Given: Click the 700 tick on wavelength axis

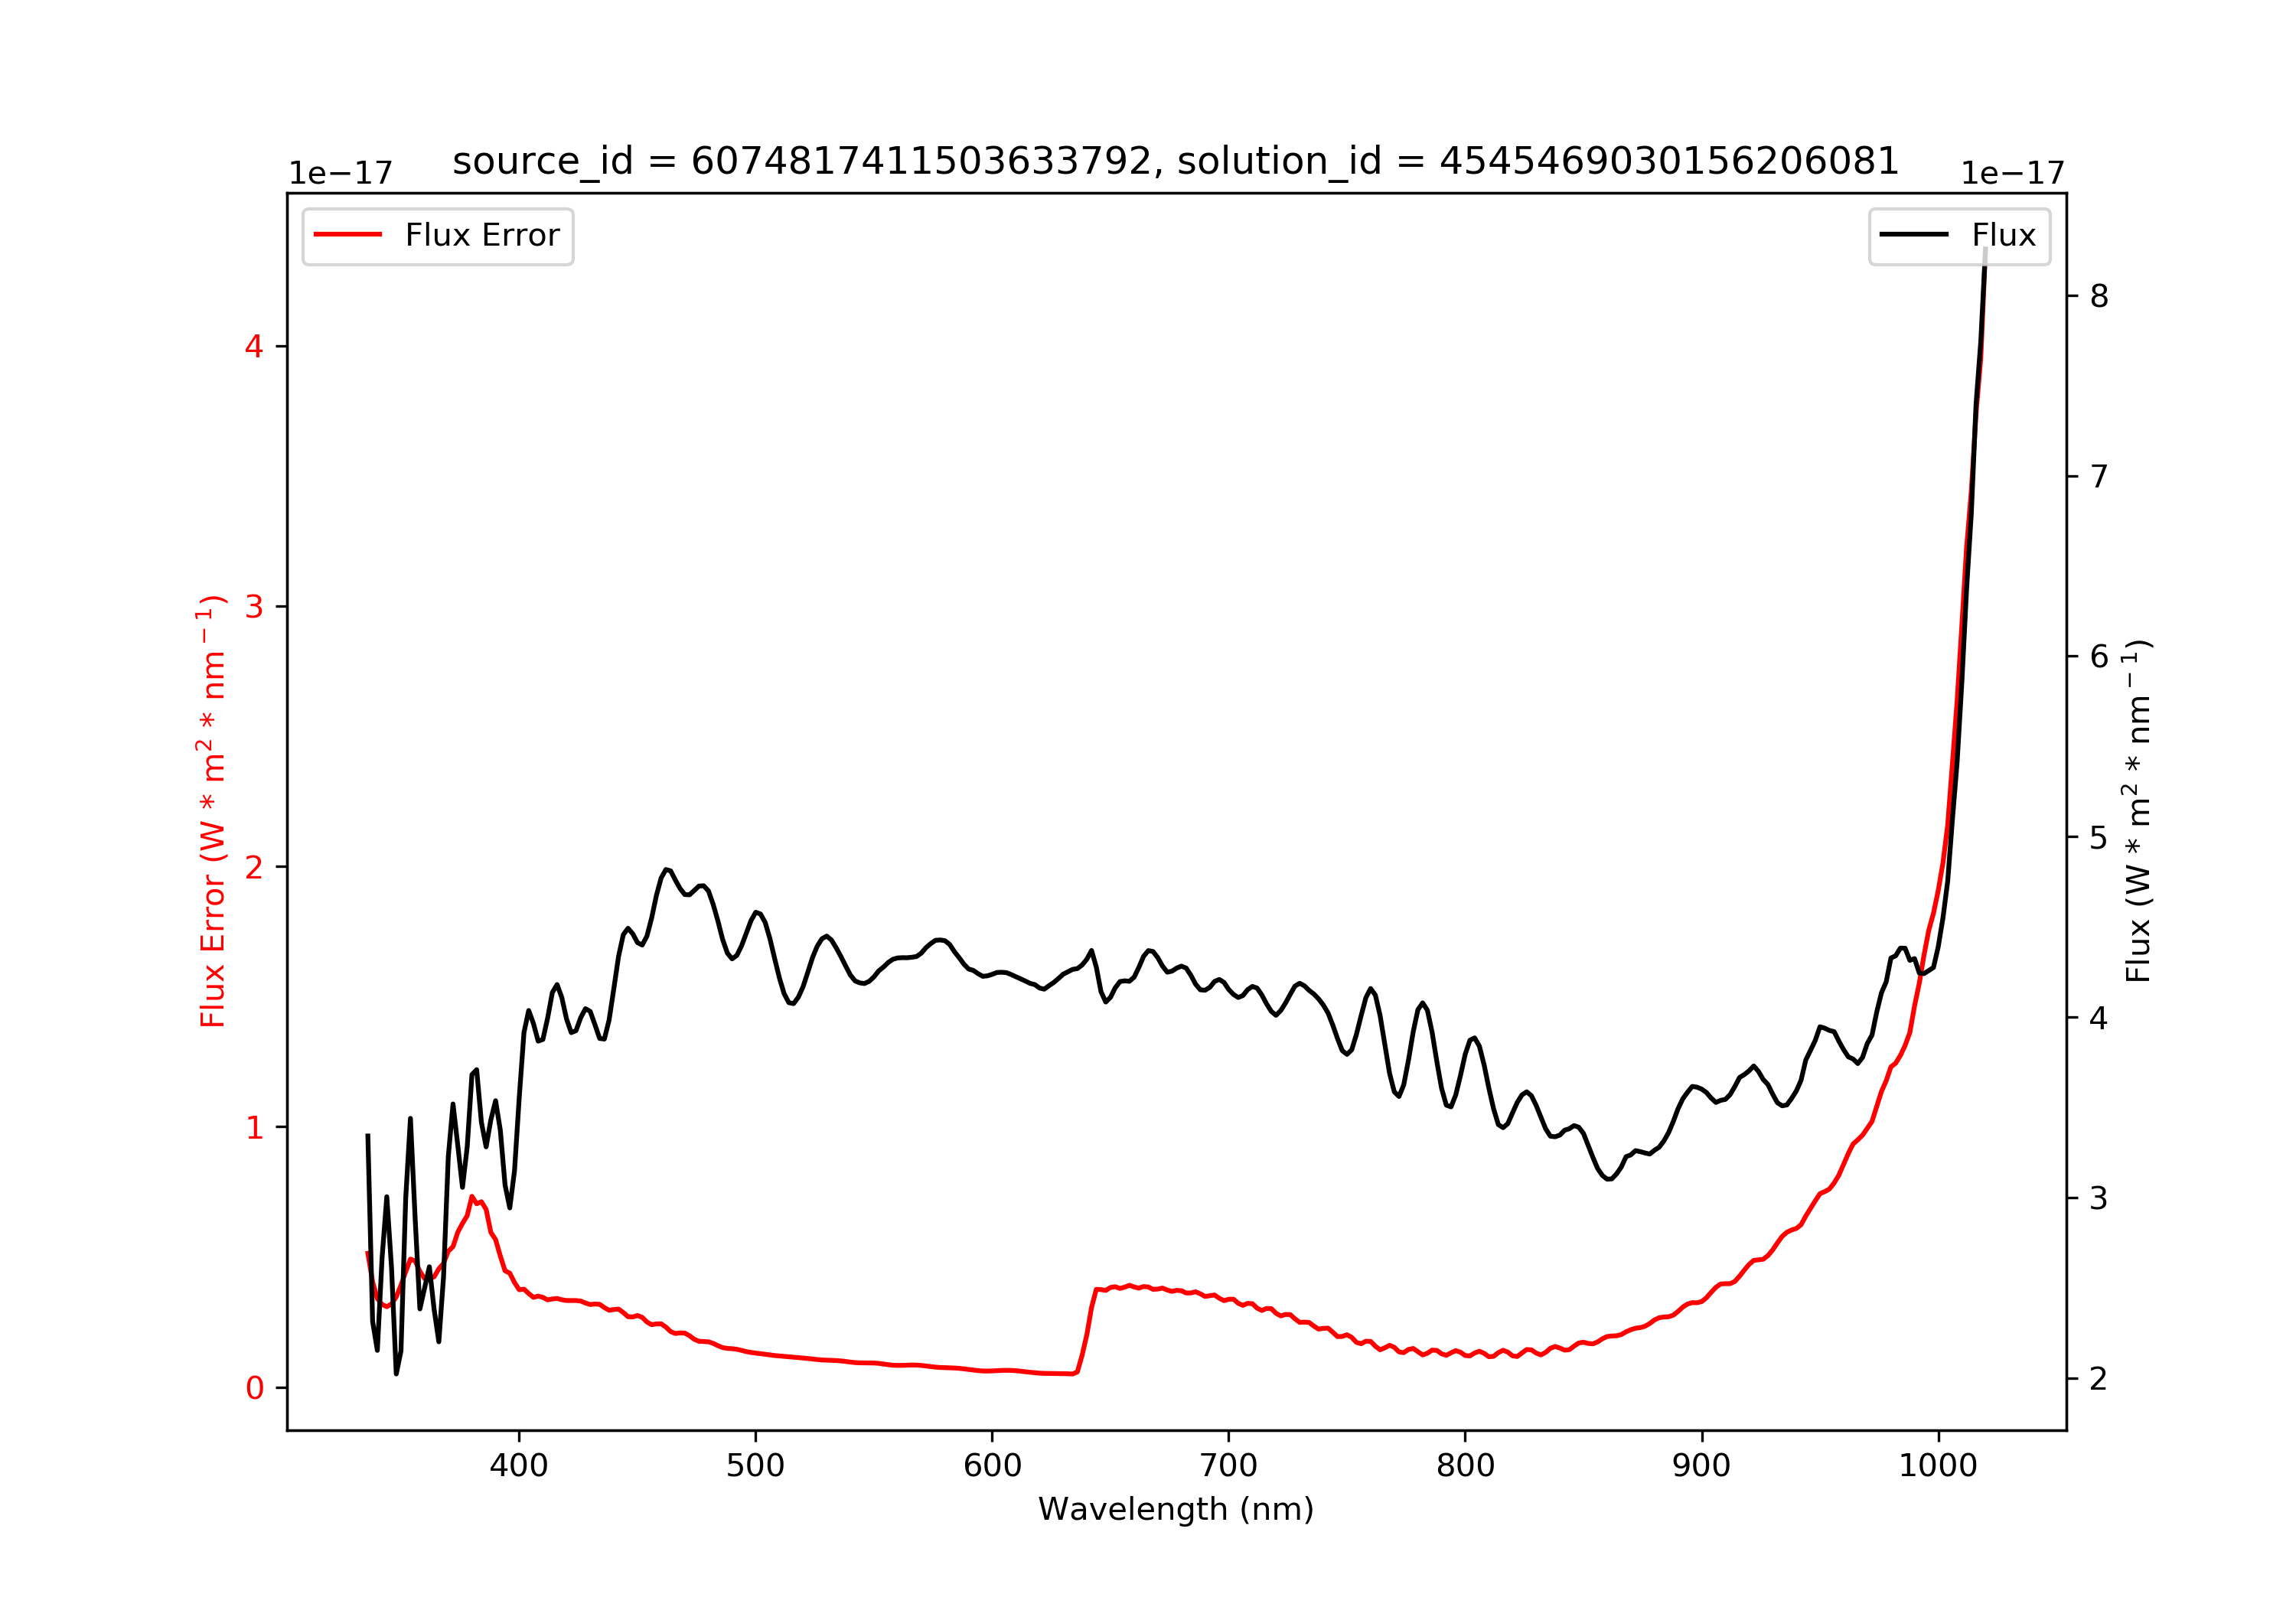Looking at the screenshot, I should pyautogui.click(x=1229, y=1466).
